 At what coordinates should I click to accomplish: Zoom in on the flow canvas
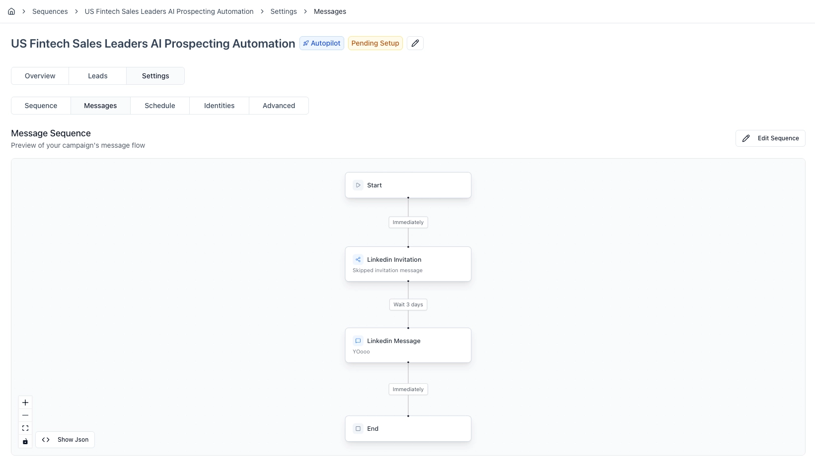point(25,403)
